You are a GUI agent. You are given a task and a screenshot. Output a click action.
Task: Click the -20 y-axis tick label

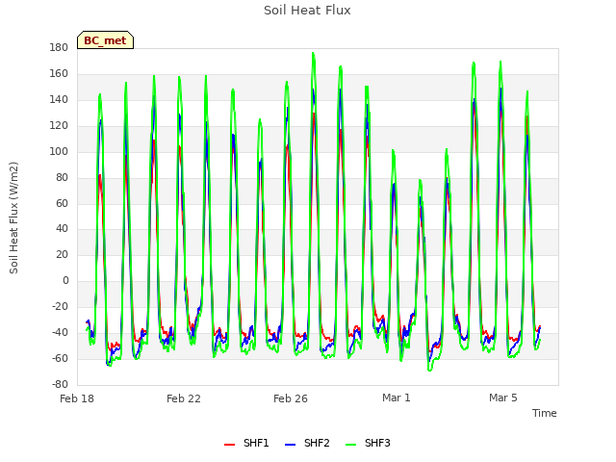tap(60, 306)
